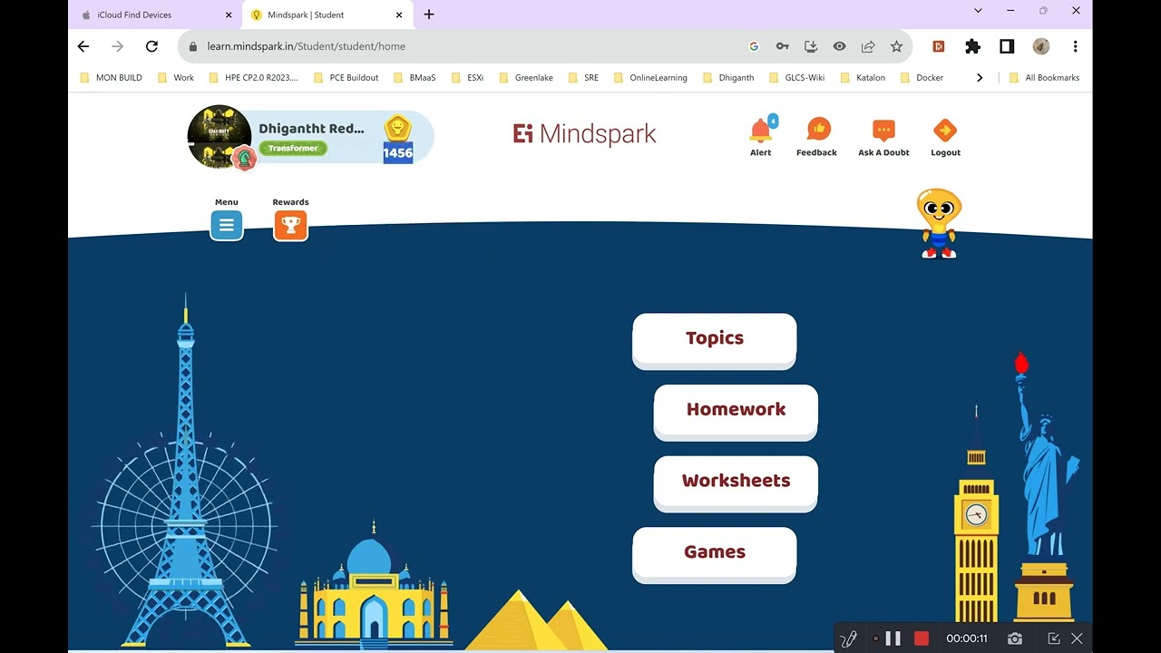Open Chrome three-dot menu
Screen dimensions: 1161x653
tap(1075, 46)
